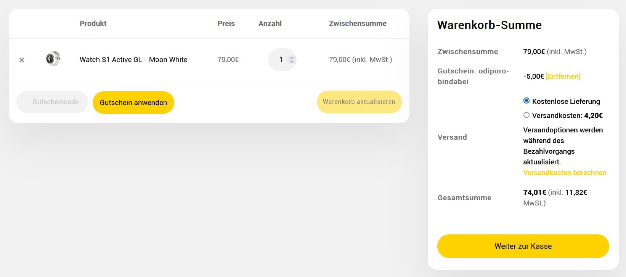Select the Kostenlose Lieferung shipping option

tap(526, 101)
